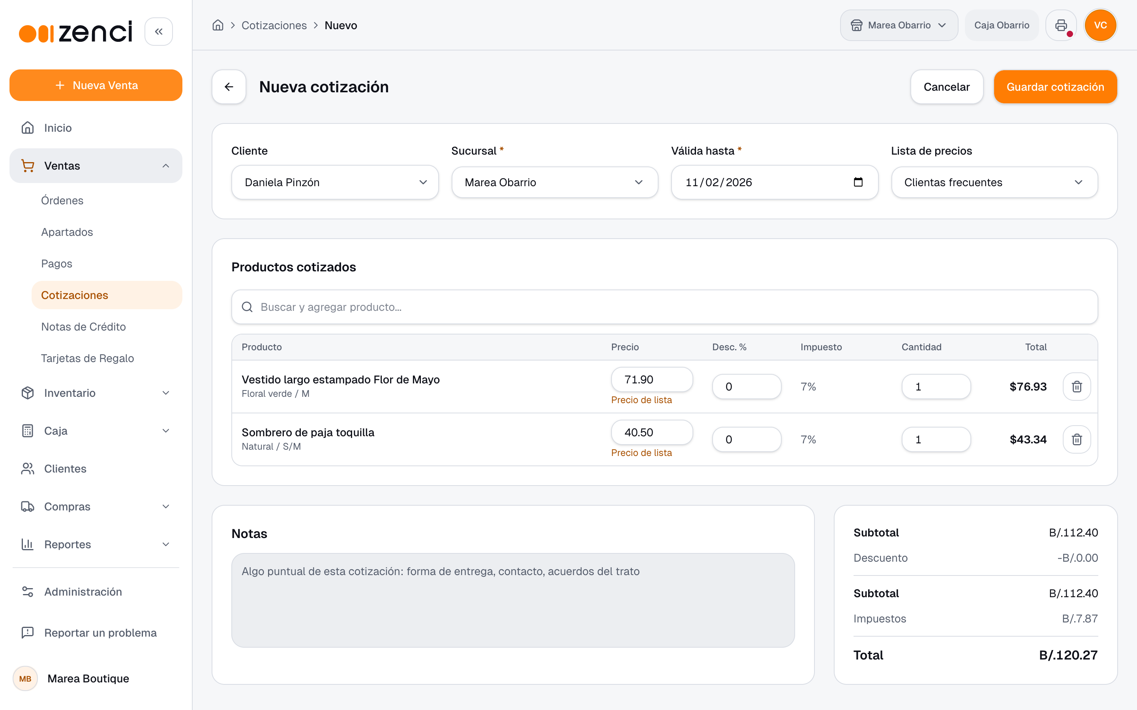Open Clientes in the sidebar
Screen dimensions: 1137x710
96,469
